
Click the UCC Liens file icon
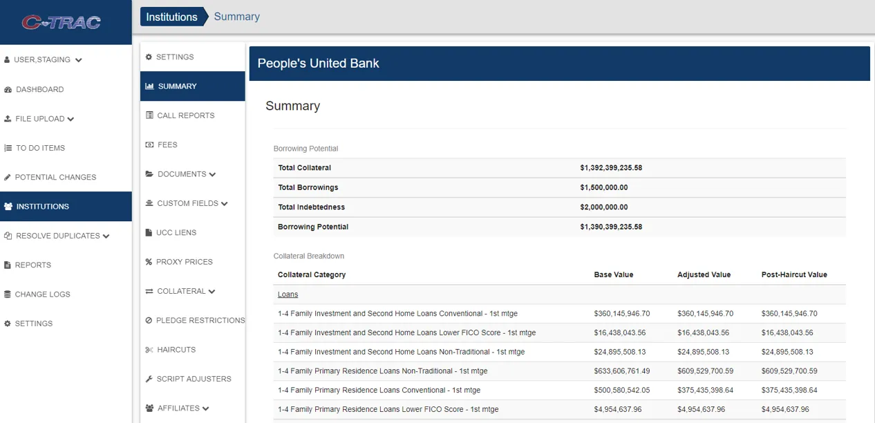[149, 233]
